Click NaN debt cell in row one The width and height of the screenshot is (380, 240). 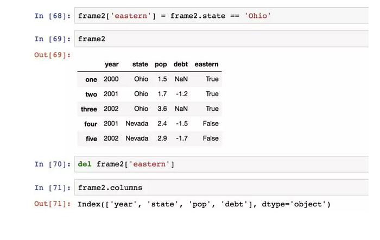pos(181,79)
